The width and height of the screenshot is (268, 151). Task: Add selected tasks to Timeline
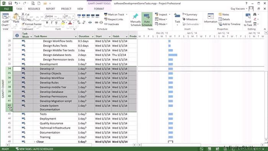(229, 24)
